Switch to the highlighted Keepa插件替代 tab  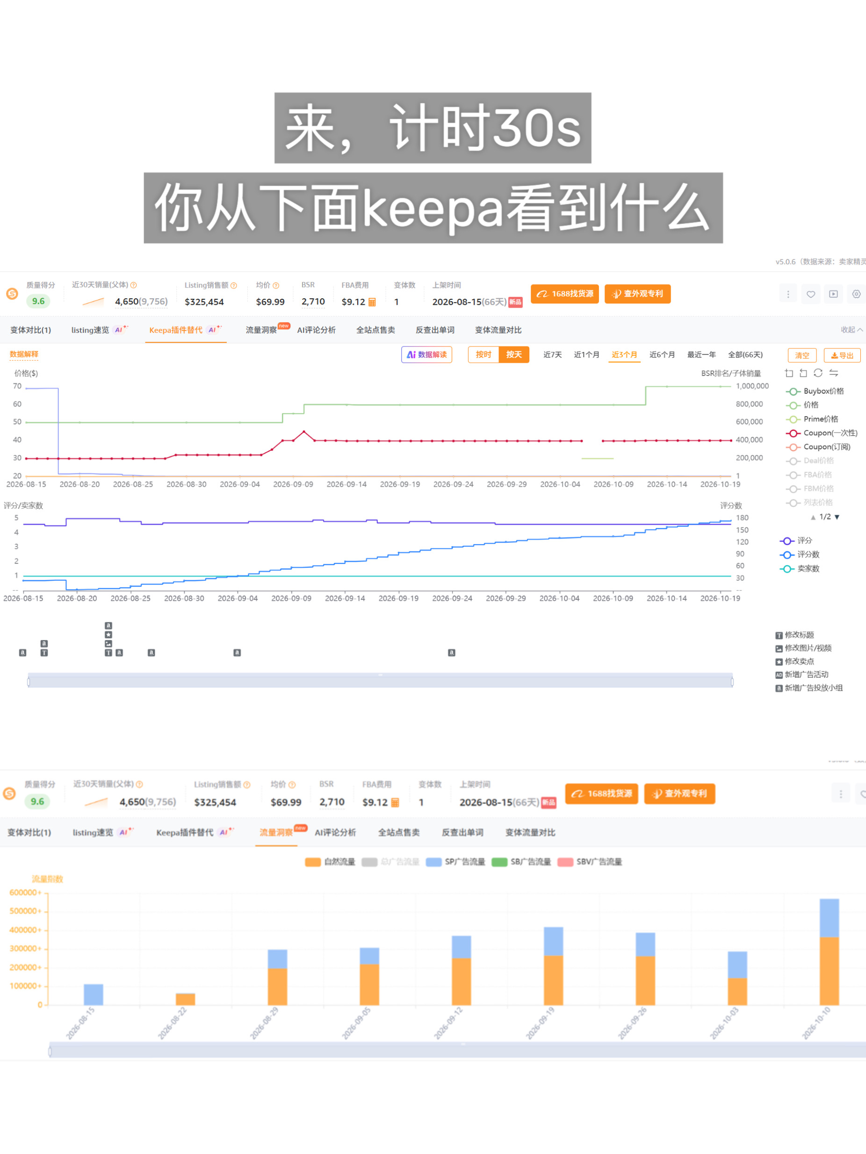coord(185,330)
